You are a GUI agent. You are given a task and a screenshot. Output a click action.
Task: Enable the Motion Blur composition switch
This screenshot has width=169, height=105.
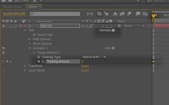129,14
